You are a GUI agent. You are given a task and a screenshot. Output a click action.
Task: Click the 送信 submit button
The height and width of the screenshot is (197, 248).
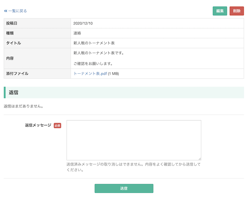click(124, 188)
